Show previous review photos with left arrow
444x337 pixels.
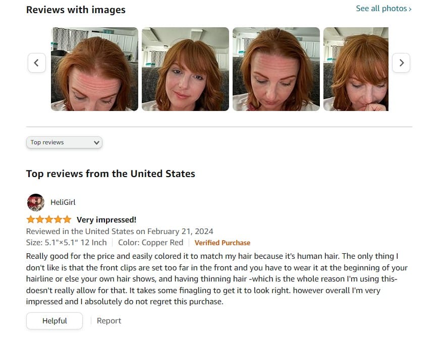tap(37, 63)
